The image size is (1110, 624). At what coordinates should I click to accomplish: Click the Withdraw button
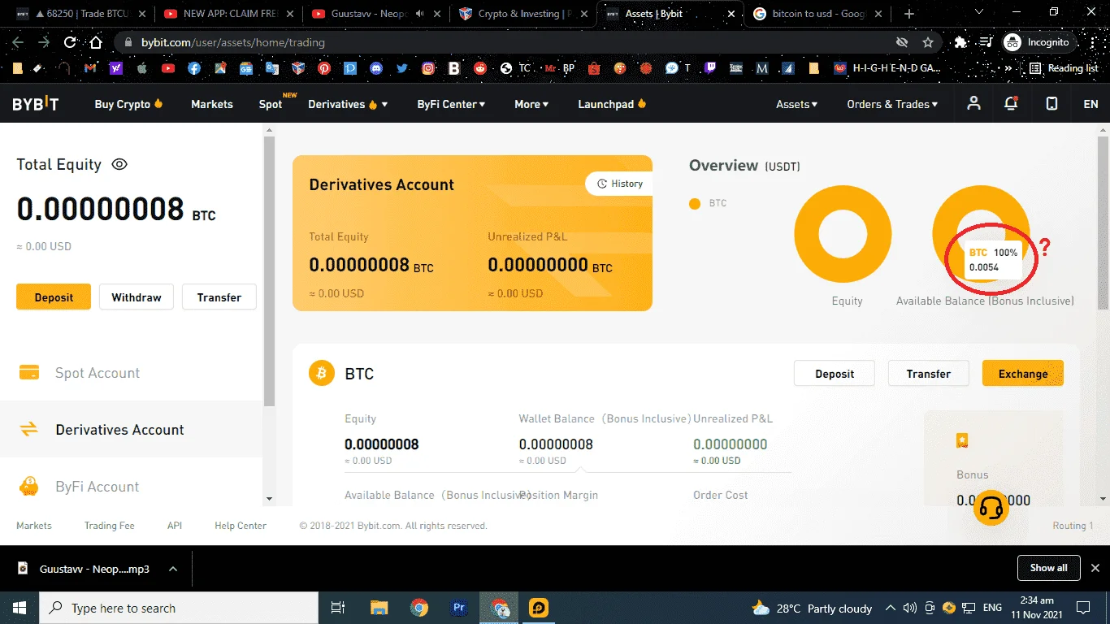tap(137, 297)
